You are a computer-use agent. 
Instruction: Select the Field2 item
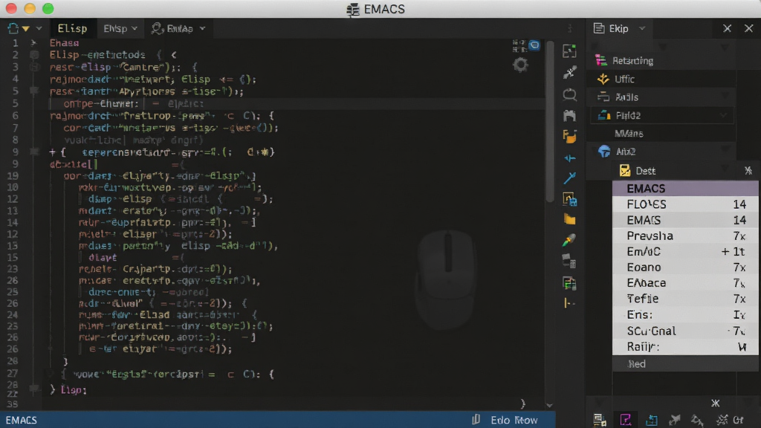tap(662, 115)
